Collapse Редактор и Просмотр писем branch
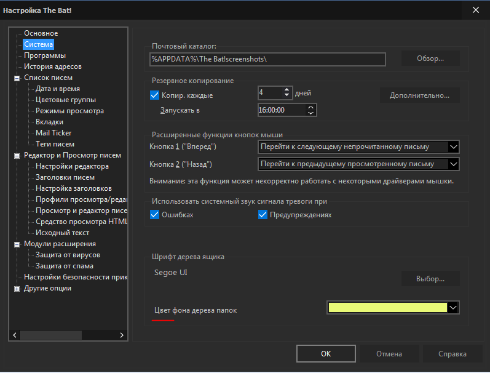 click(17, 156)
